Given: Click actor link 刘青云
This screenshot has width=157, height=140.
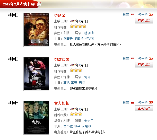Looking at the screenshot, I should click(68, 39).
